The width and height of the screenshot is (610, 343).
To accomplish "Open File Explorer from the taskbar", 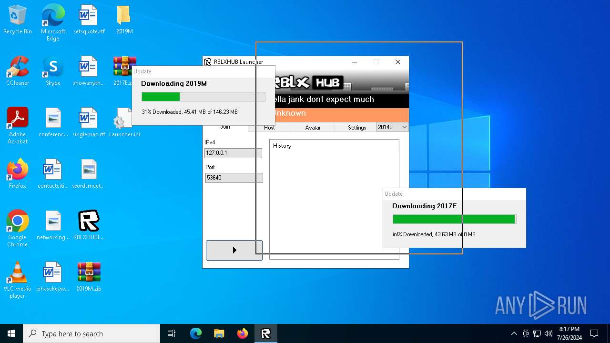I will pyautogui.click(x=219, y=333).
